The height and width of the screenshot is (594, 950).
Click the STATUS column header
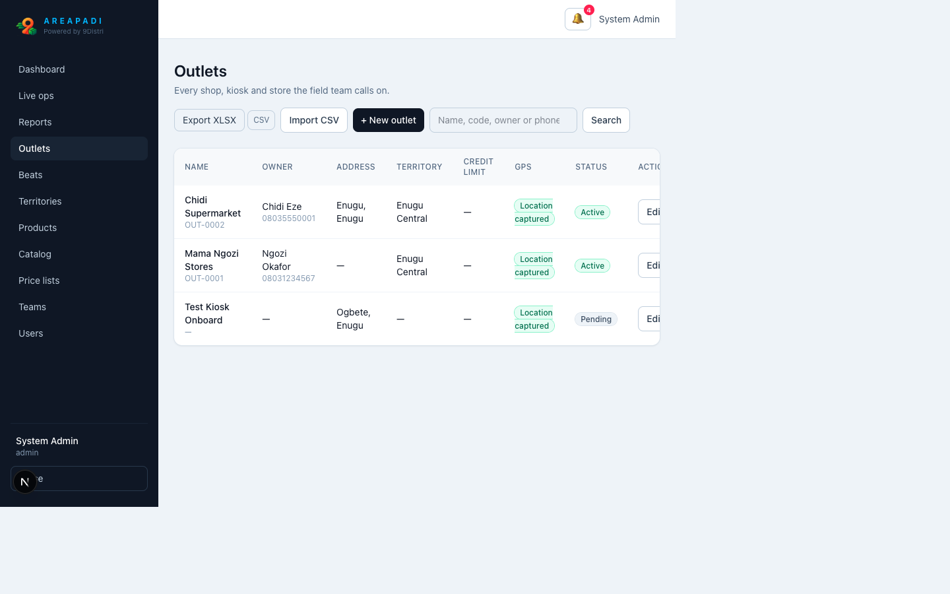coord(591,167)
